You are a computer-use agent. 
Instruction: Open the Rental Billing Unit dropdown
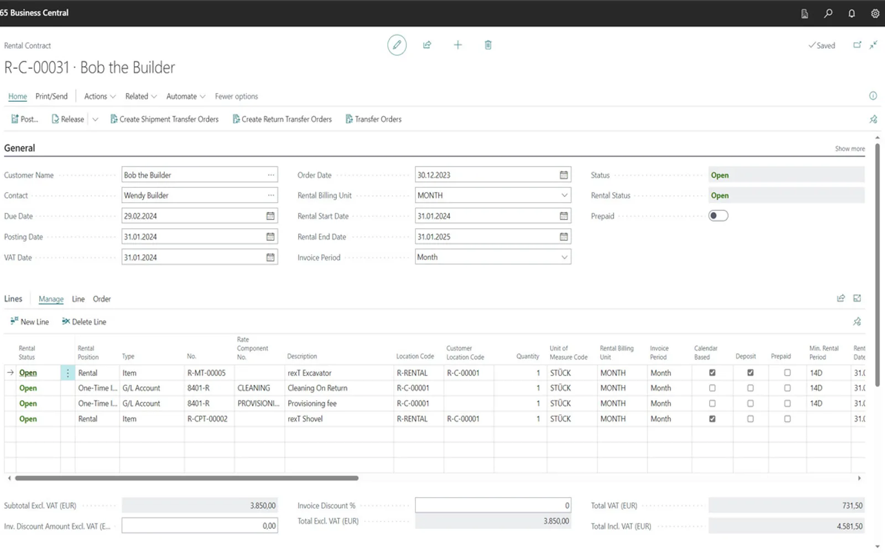pyautogui.click(x=564, y=195)
